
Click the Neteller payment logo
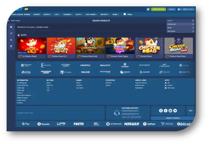coord(132,124)
